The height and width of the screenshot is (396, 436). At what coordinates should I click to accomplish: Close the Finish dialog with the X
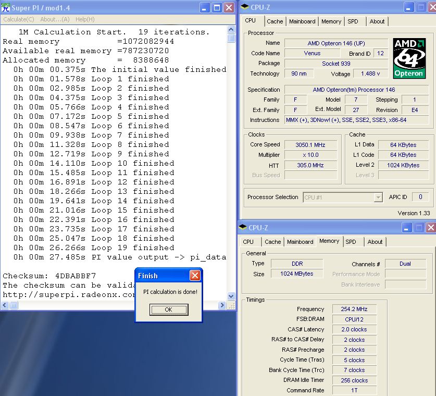tap(195, 276)
